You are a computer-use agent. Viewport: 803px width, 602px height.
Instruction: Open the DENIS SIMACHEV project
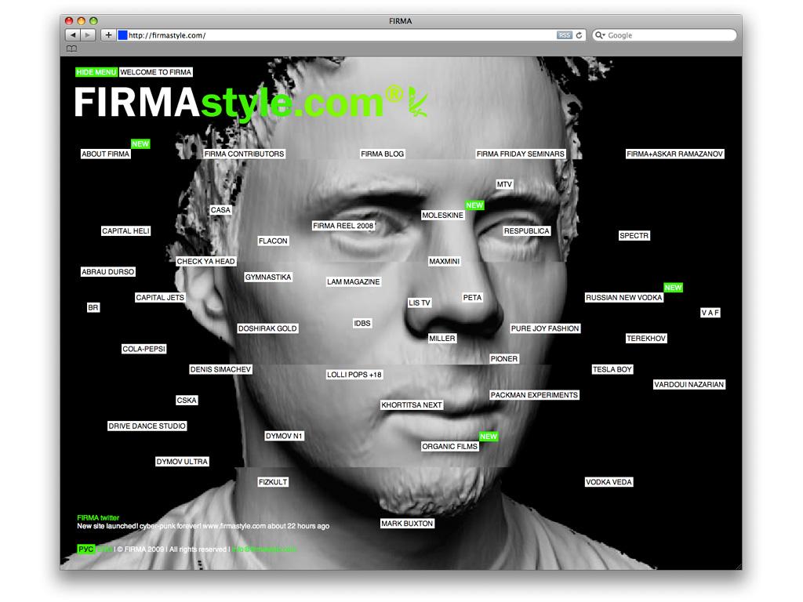(220, 369)
